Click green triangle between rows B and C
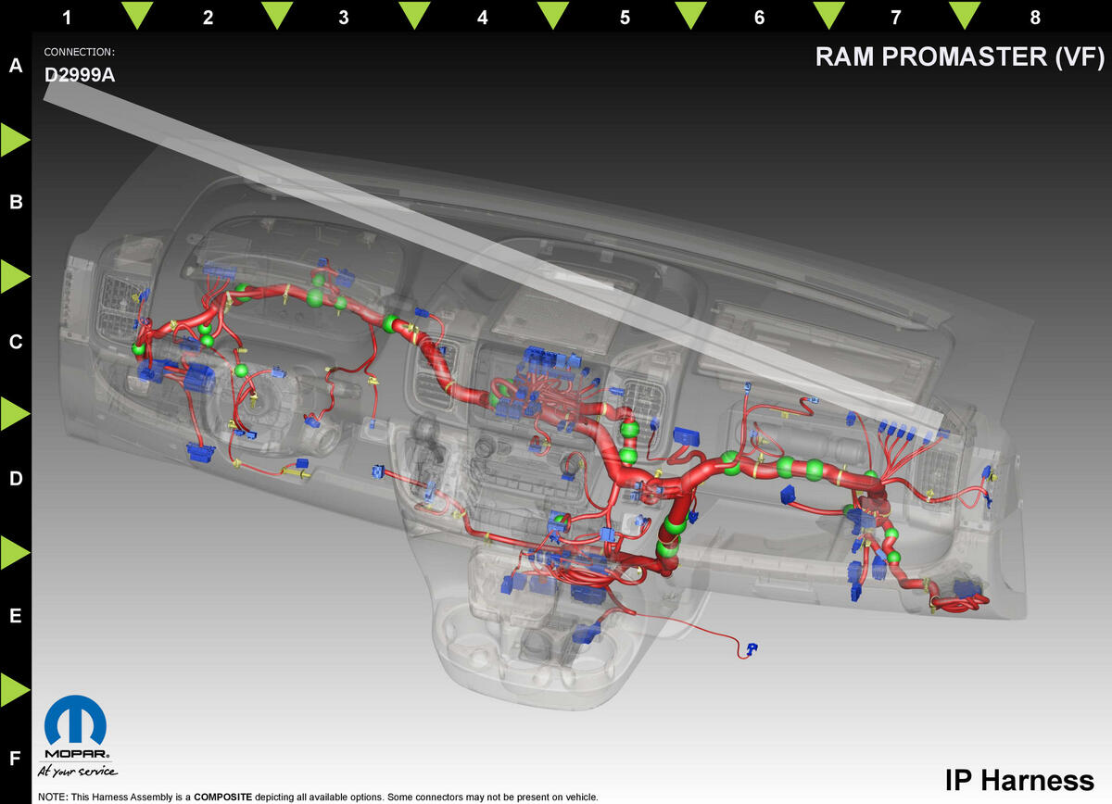This screenshot has height=804, width=1112. point(14,277)
